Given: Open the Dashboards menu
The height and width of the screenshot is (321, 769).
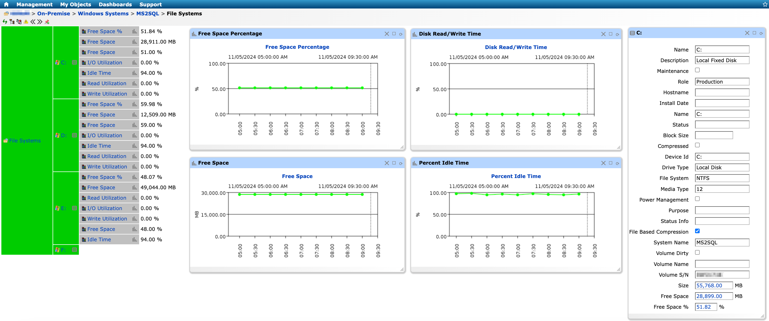Looking at the screenshot, I should [x=115, y=4].
